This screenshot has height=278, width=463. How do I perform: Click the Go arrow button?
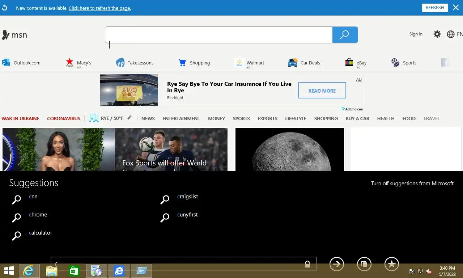coord(337,264)
